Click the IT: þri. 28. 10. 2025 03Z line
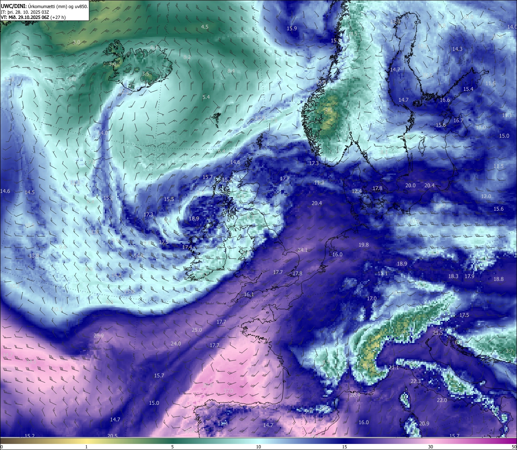 click(x=25, y=12)
